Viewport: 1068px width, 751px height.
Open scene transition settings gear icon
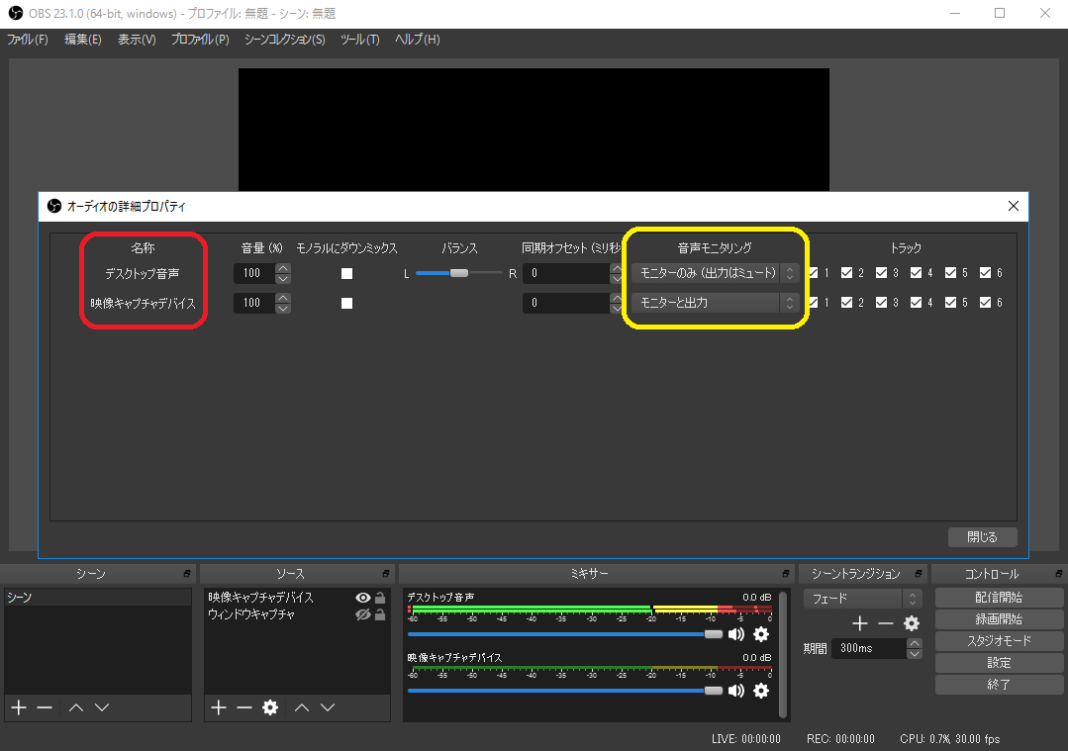912,623
